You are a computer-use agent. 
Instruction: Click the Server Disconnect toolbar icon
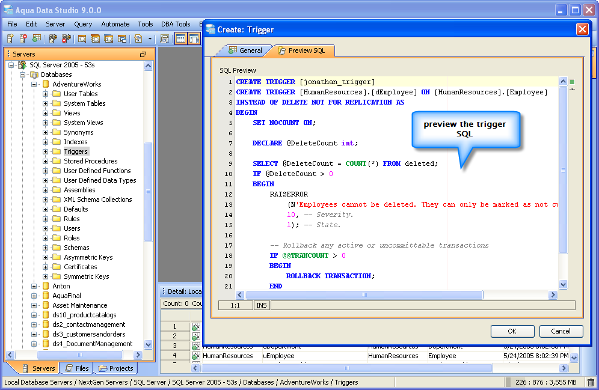pos(65,39)
